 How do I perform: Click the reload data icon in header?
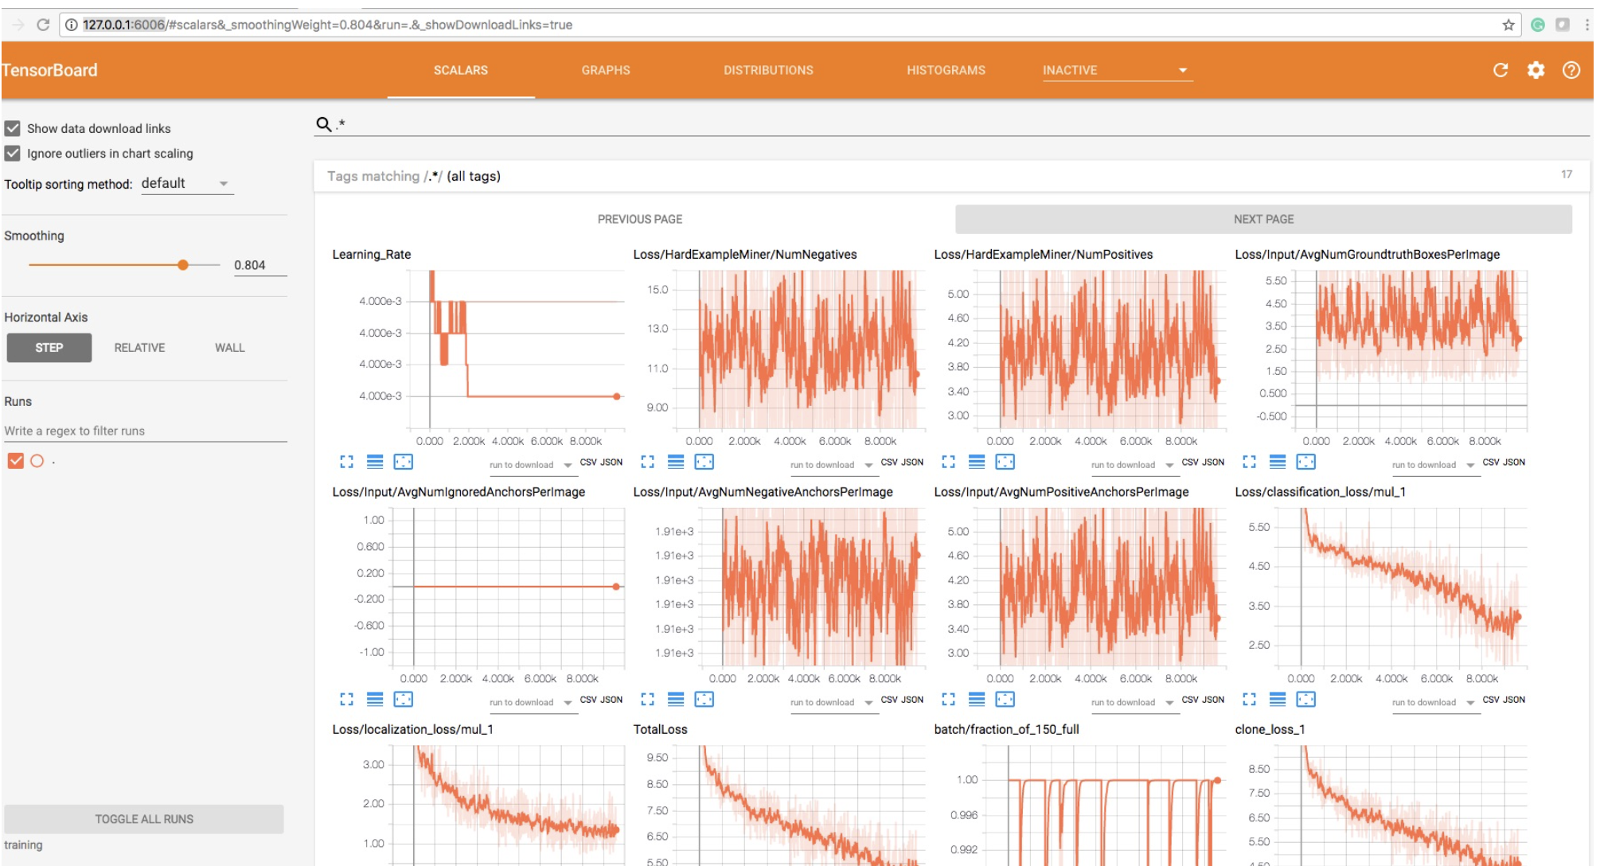[1500, 70]
